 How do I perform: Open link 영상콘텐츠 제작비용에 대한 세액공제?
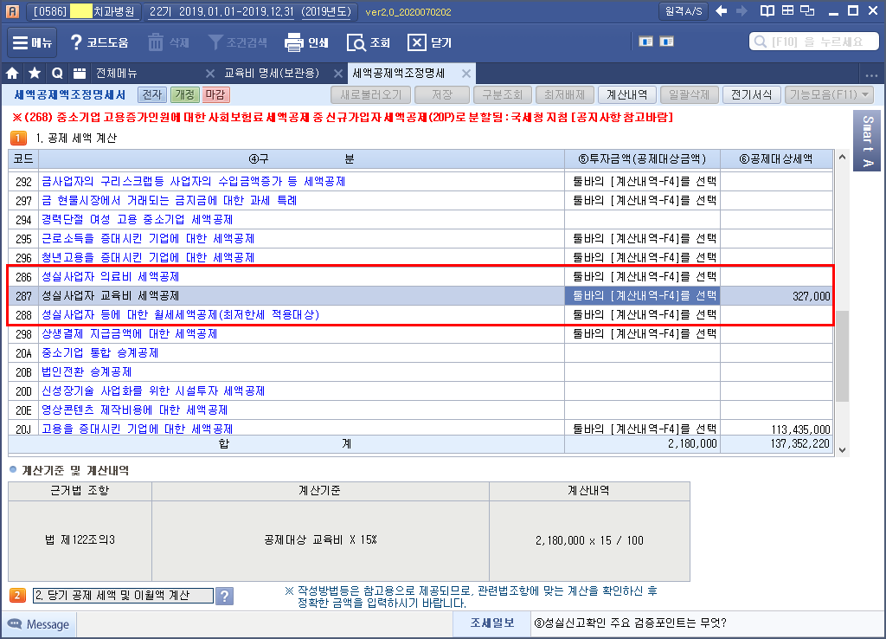pyautogui.click(x=134, y=410)
